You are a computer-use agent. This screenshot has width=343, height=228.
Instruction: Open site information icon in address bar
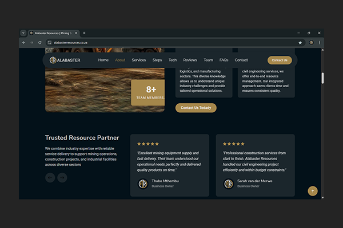49,43
